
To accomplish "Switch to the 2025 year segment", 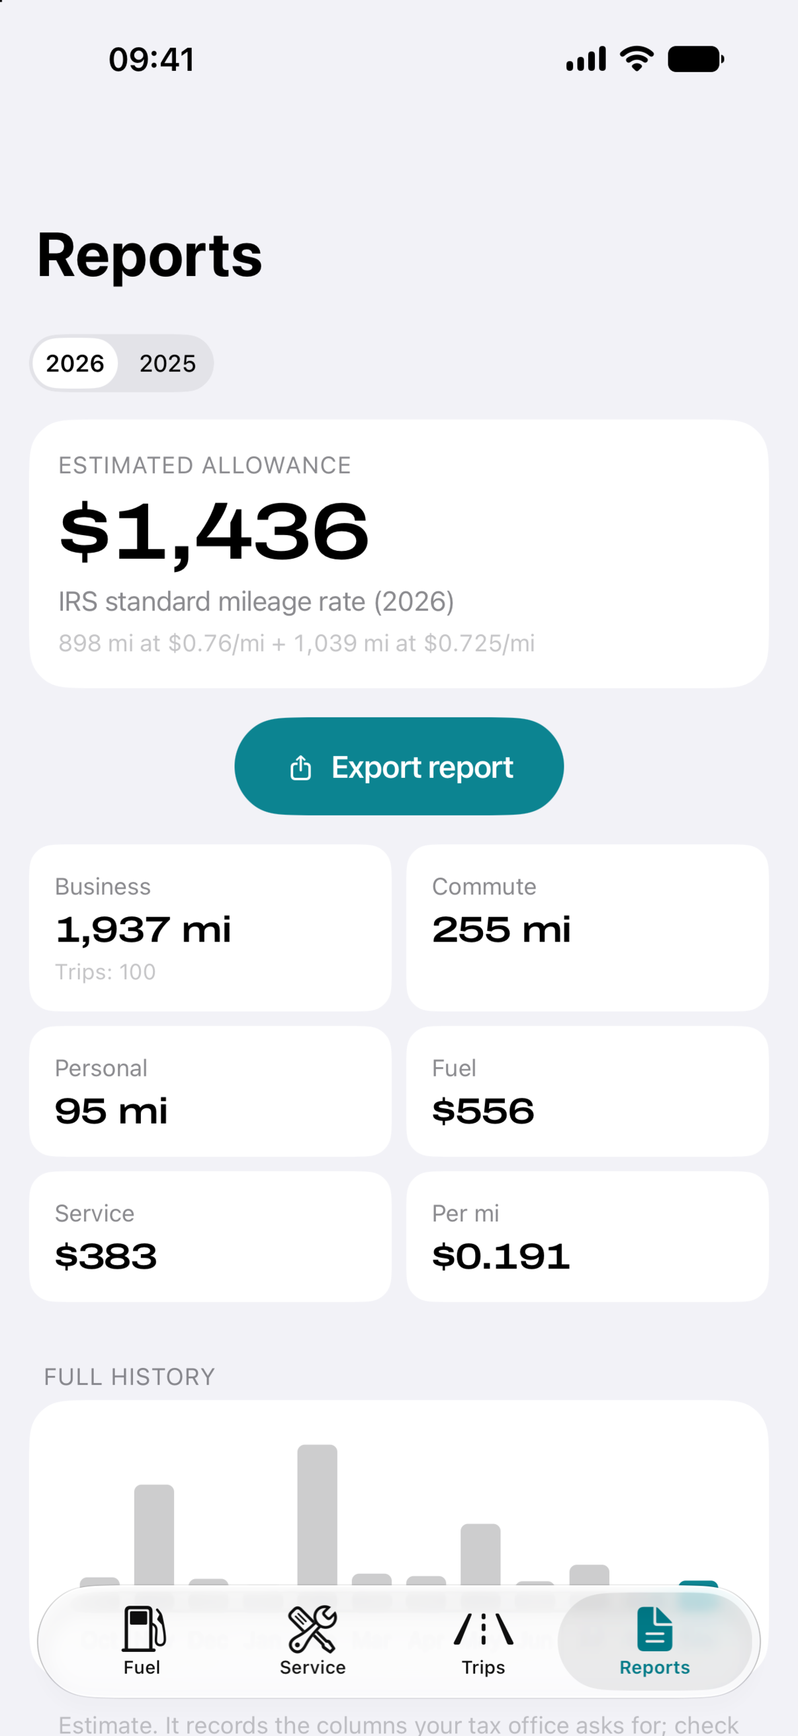I will click(x=167, y=363).
